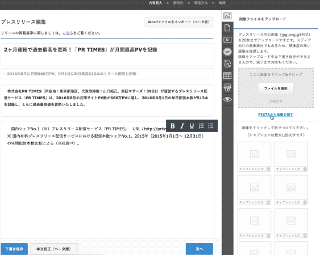Click the 本文校正 (ベータ版) button

pos(55,249)
